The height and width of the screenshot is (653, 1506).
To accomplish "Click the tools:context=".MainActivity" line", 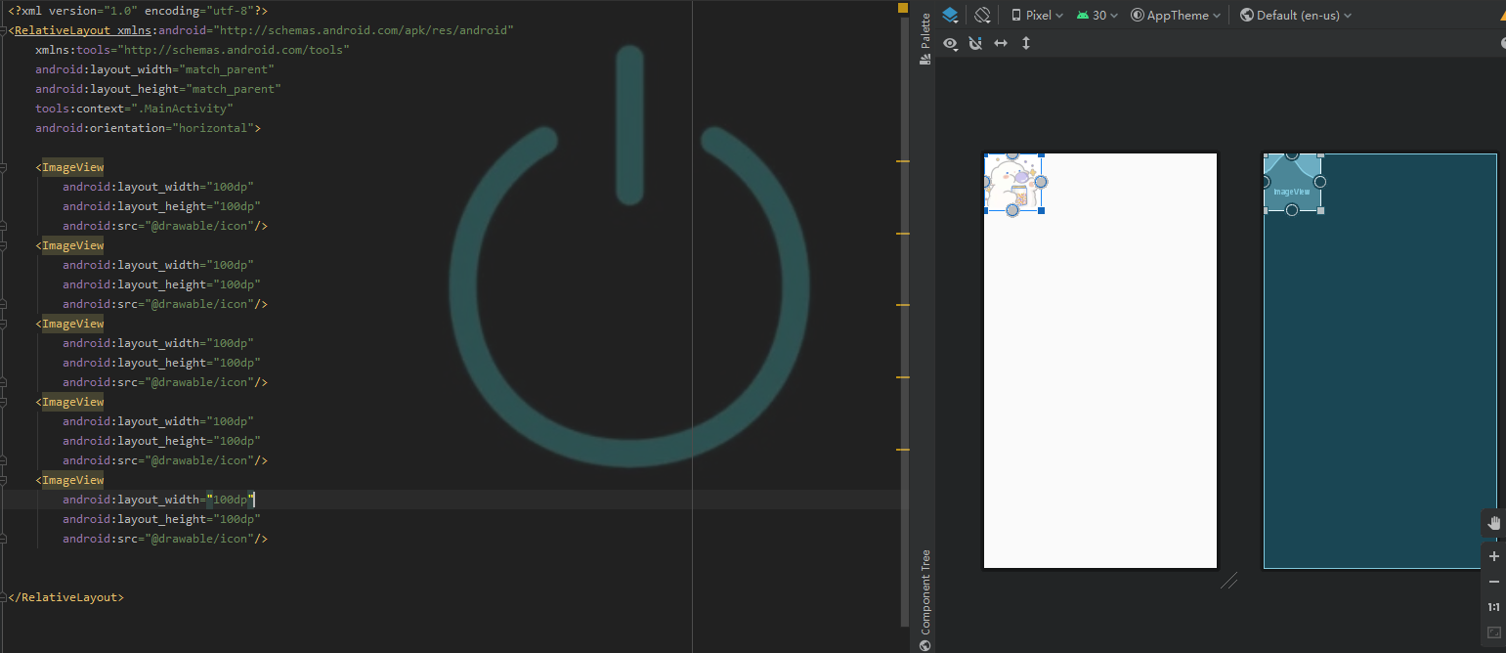I will coord(134,109).
